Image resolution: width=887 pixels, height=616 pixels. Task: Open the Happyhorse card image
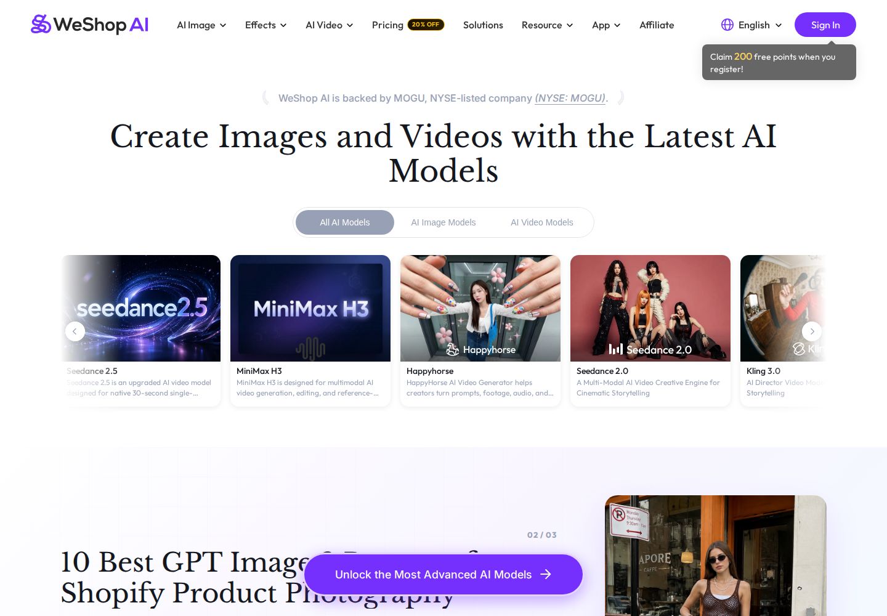(x=480, y=308)
